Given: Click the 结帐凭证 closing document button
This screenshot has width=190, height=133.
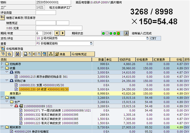Looking at the screenshot, I should (x=83, y=54).
